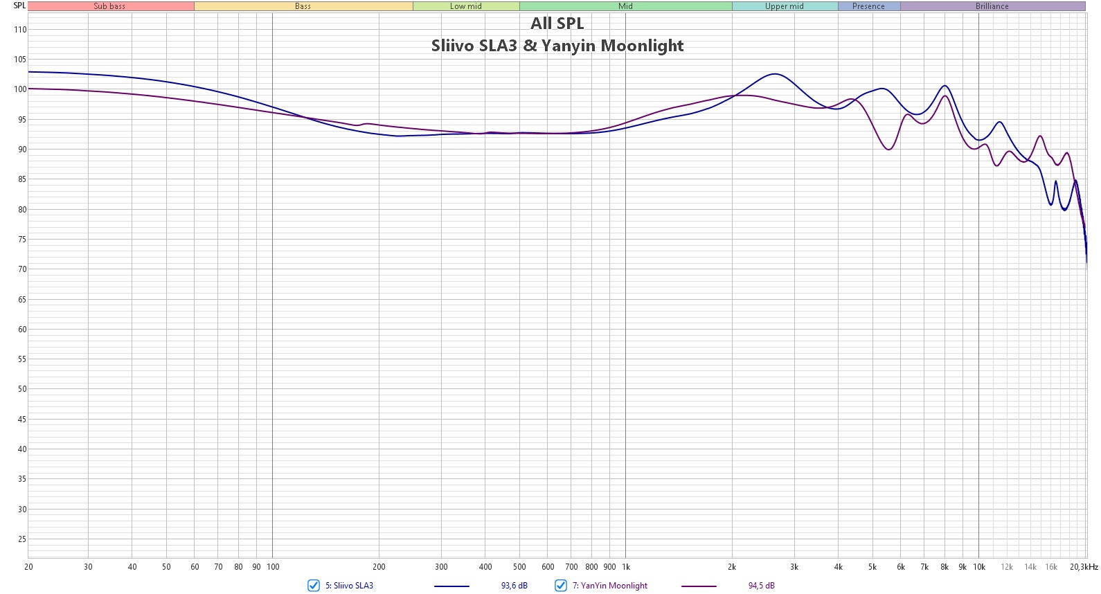Click the purple YanYin Moonlight line swatch
Screen dimensions: 1101x594
click(x=699, y=586)
